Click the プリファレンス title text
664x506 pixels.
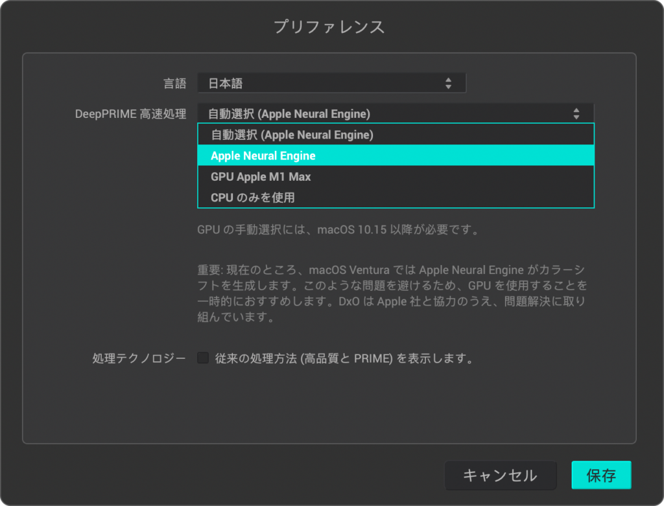pyautogui.click(x=329, y=27)
